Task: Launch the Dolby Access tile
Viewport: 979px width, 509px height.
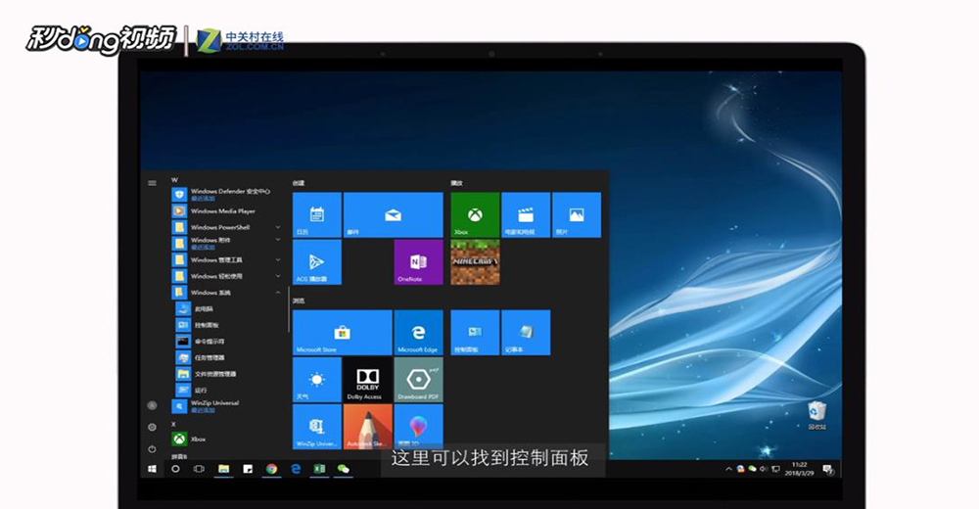Action: coord(368,380)
